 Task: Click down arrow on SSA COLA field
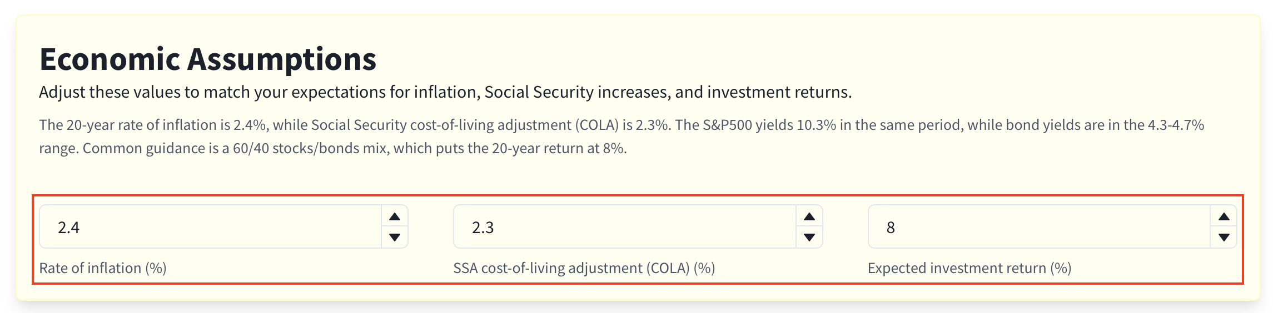809,238
